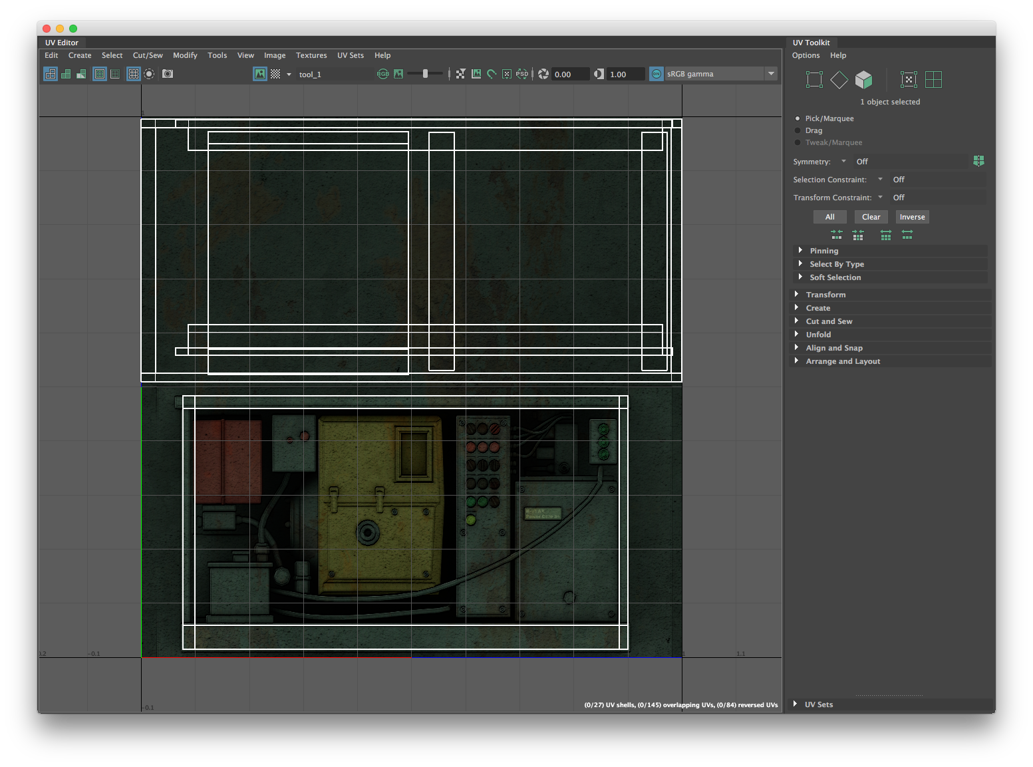This screenshot has height=767, width=1033.
Task: Click the Inverse selection button
Action: (x=913, y=217)
